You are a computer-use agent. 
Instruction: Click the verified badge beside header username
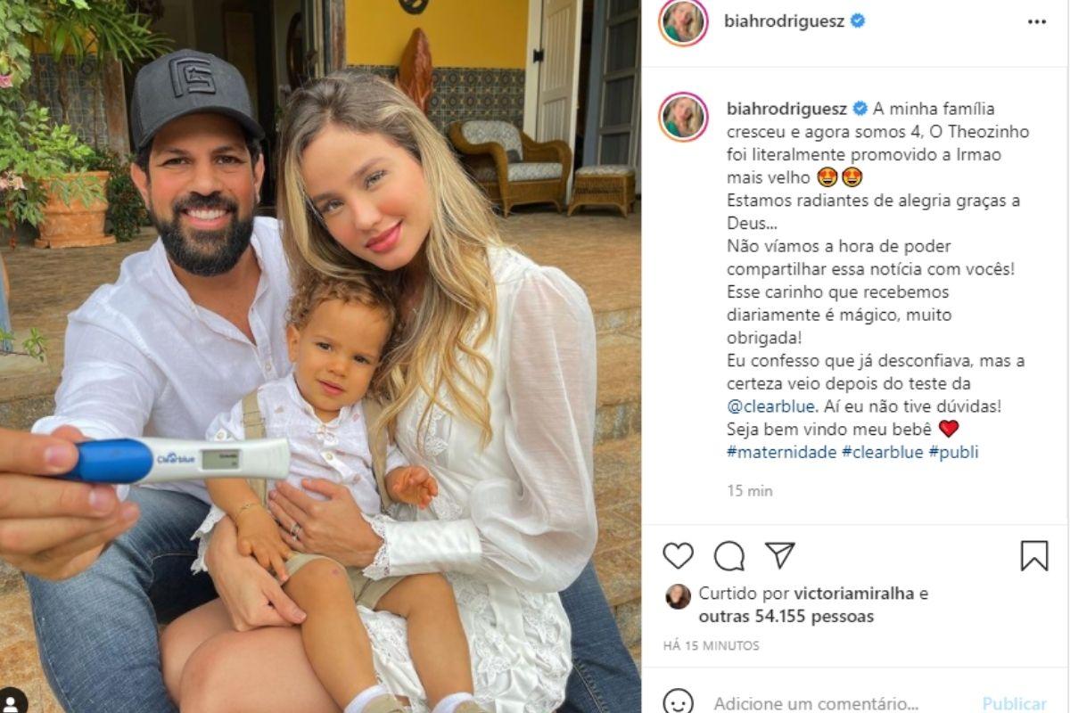858,20
